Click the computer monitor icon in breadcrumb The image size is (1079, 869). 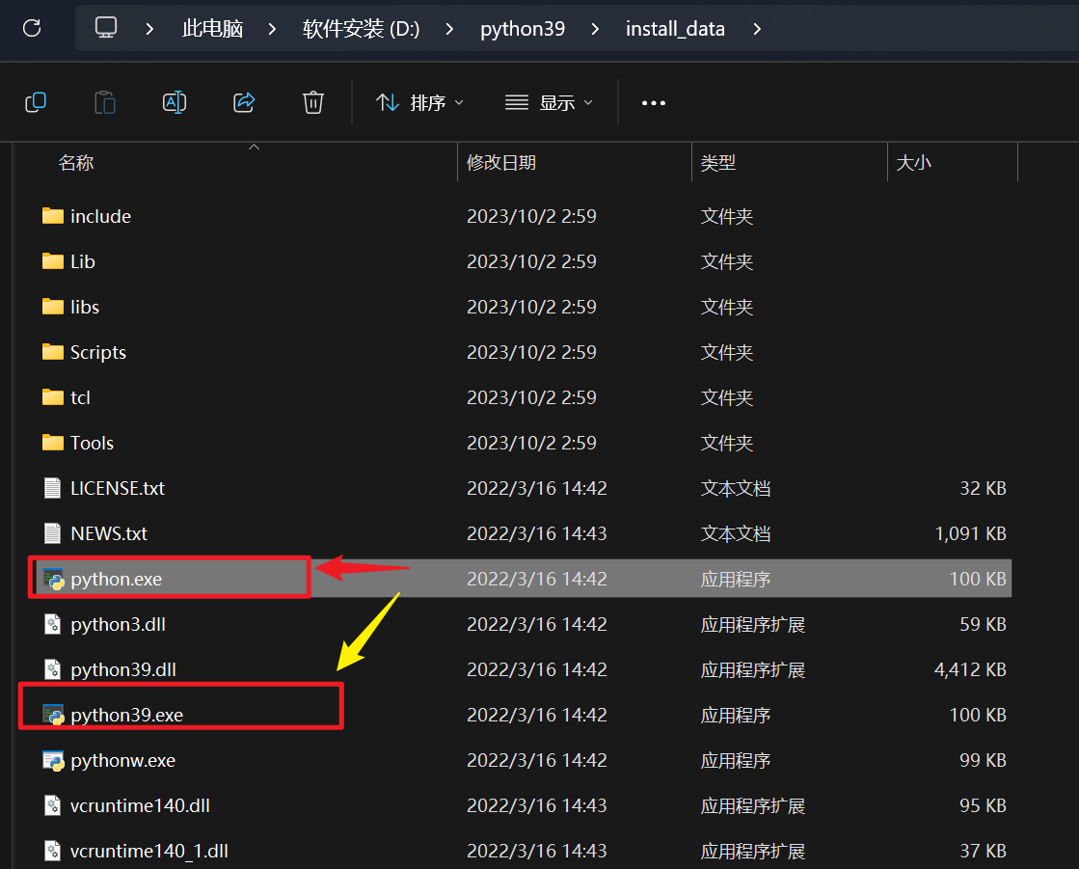(106, 28)
